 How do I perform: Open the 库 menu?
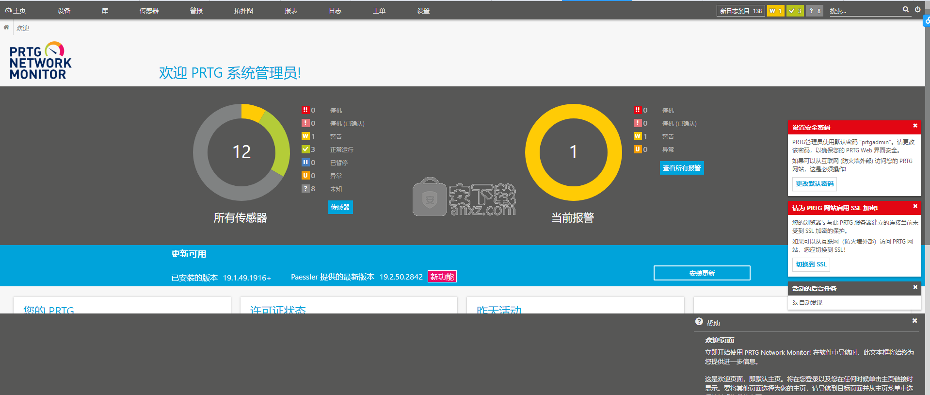[x=105, y=11]
